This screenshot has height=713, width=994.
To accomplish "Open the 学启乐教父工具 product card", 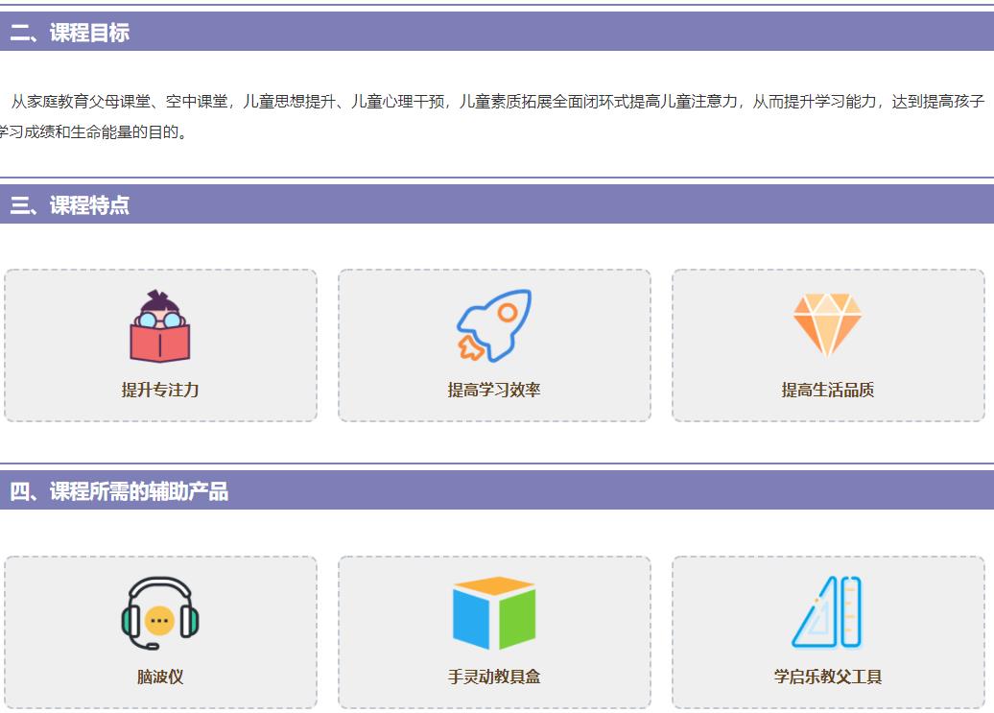I will point(829,633).
